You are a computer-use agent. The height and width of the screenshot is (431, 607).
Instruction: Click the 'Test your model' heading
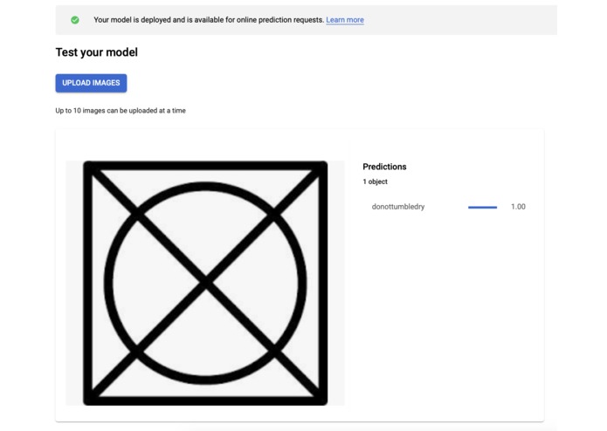pos(96,52)
